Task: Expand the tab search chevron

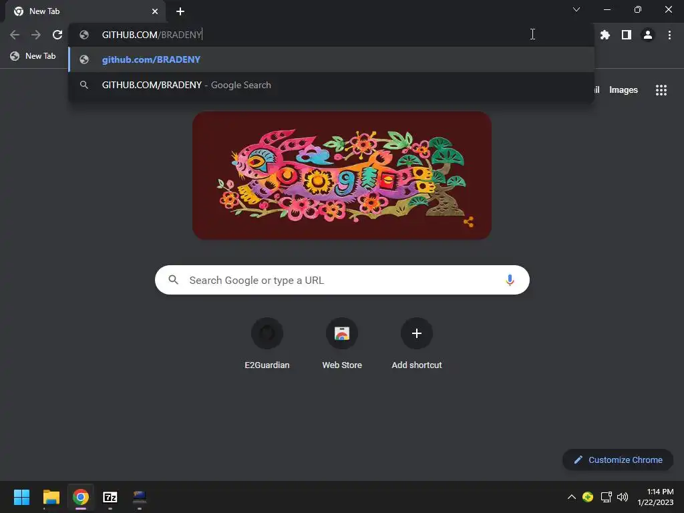Action: click(x=576, y=9)
